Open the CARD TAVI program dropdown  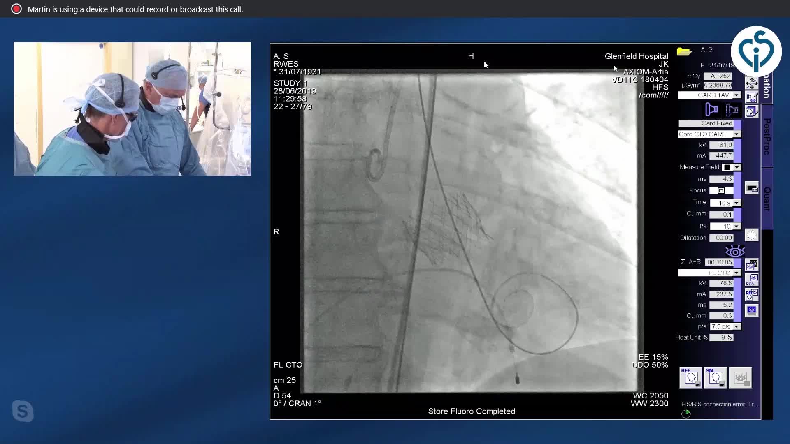click(x=737, y=95)
